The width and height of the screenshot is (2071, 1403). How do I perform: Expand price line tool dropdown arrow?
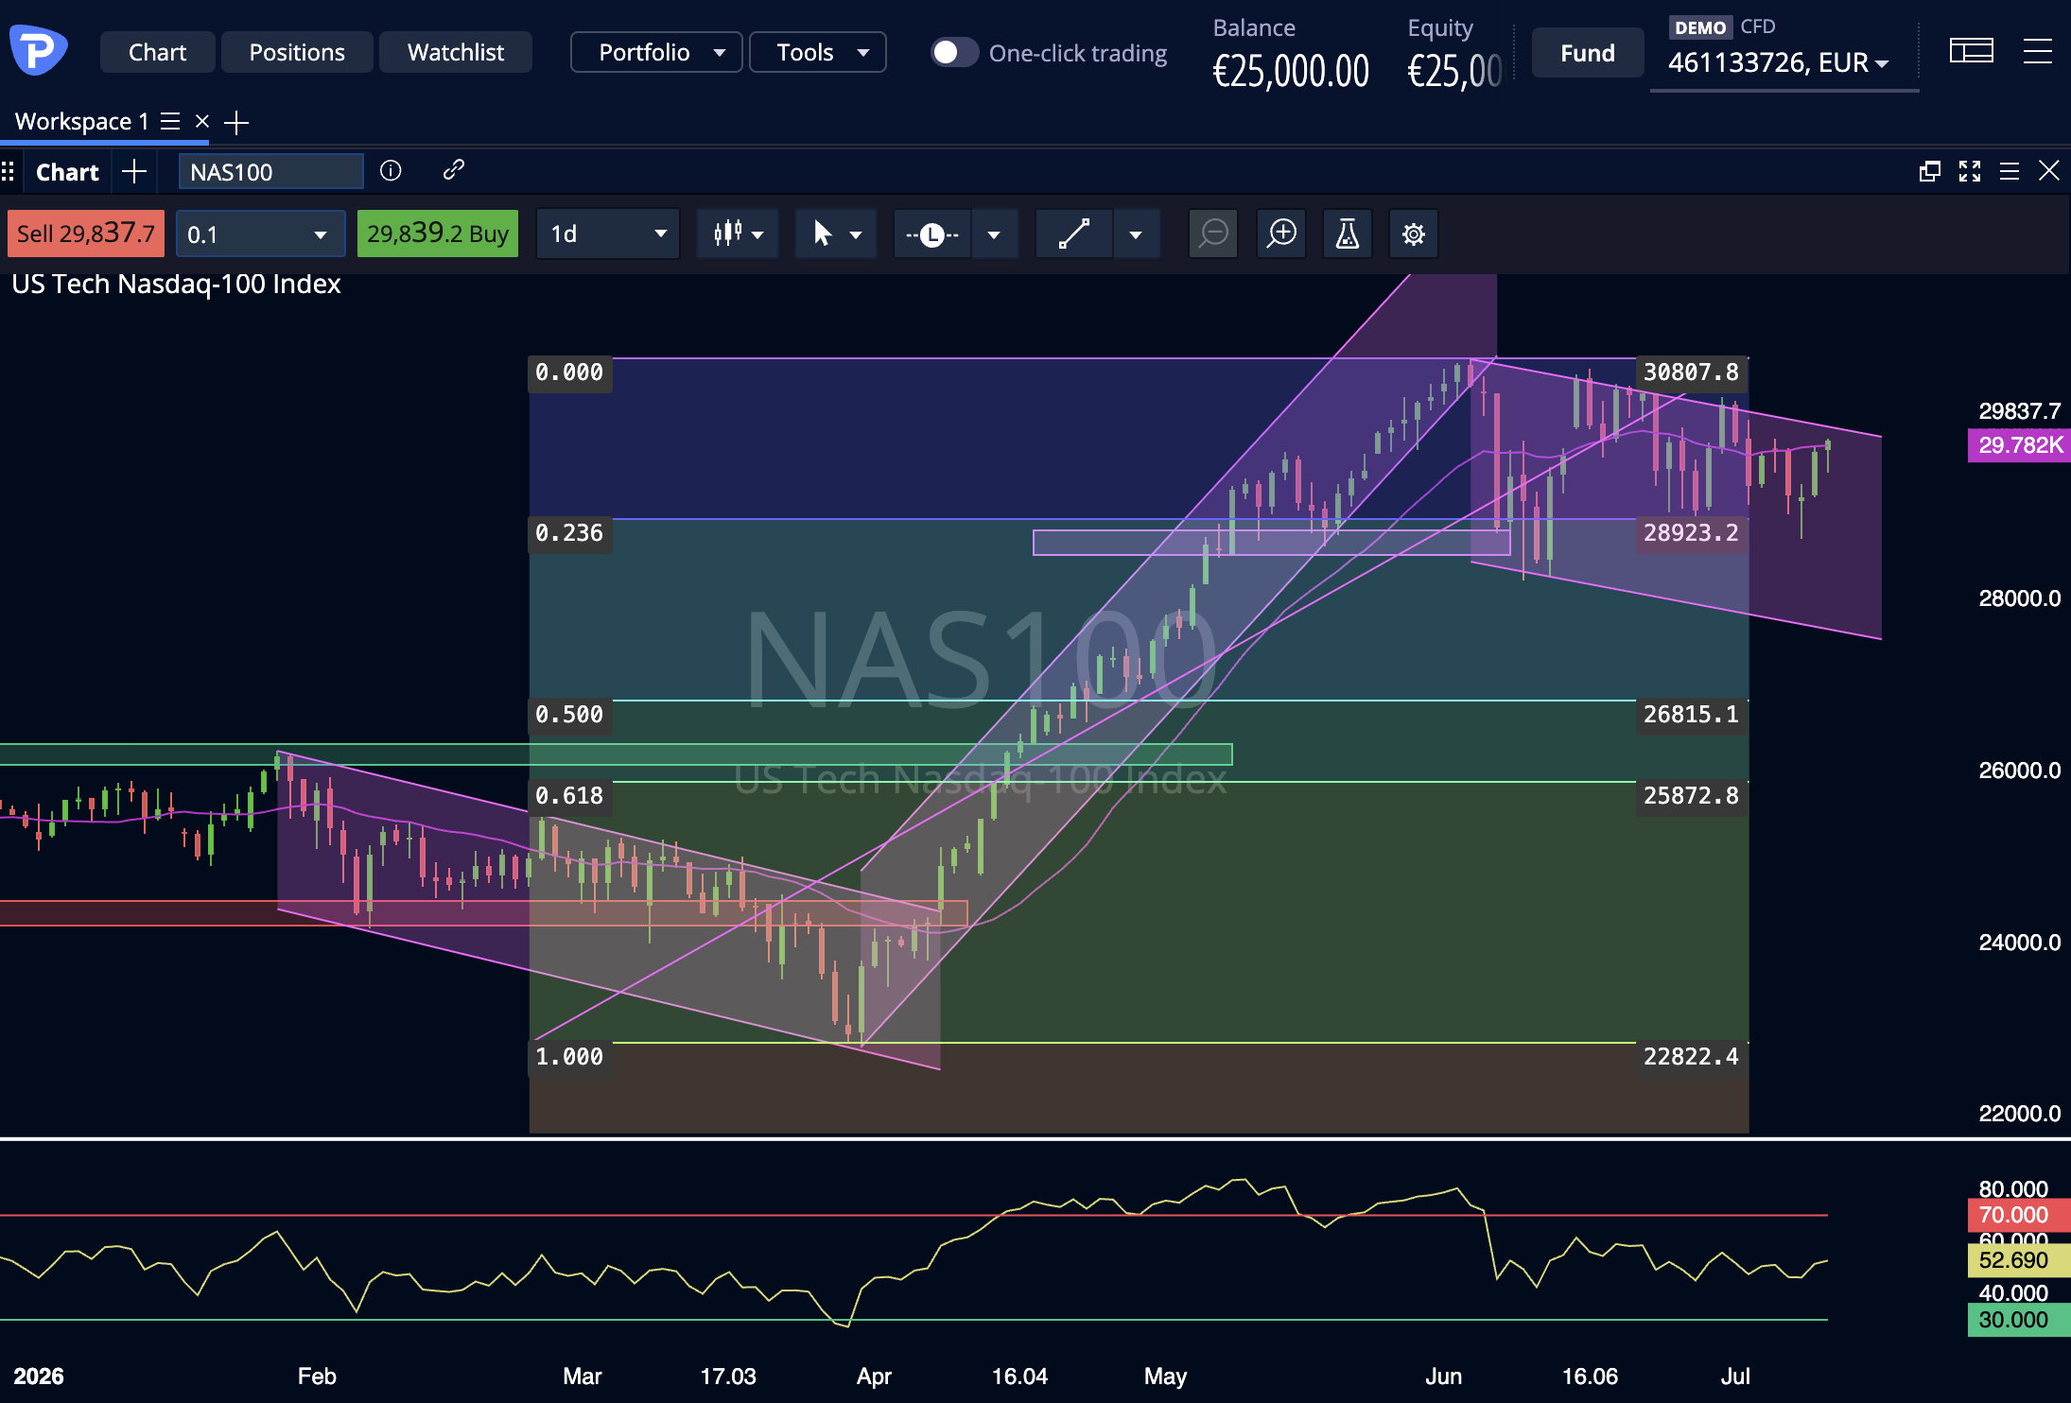click(x=994, y=234)
